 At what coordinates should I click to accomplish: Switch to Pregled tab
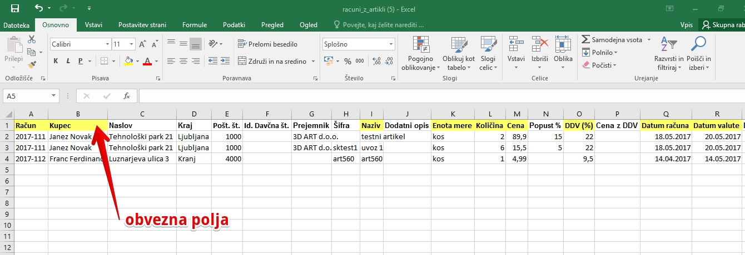coord(272,25)
